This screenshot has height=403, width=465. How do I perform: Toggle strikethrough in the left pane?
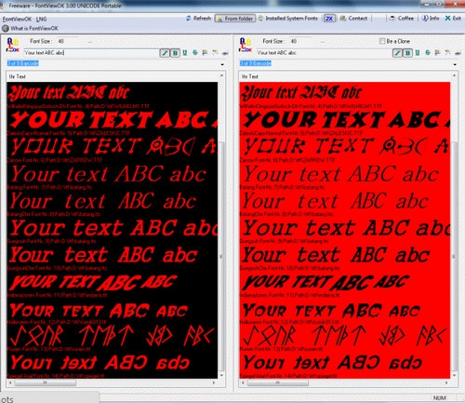(195, 53)
